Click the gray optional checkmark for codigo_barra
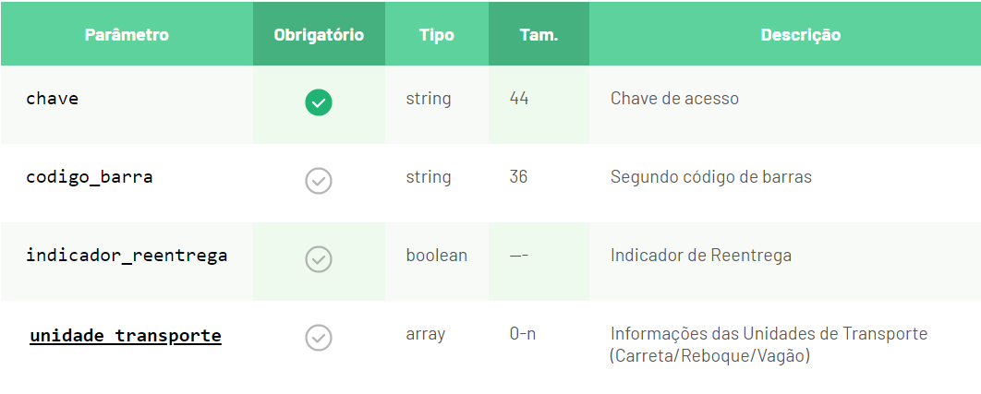 [319, 181]
